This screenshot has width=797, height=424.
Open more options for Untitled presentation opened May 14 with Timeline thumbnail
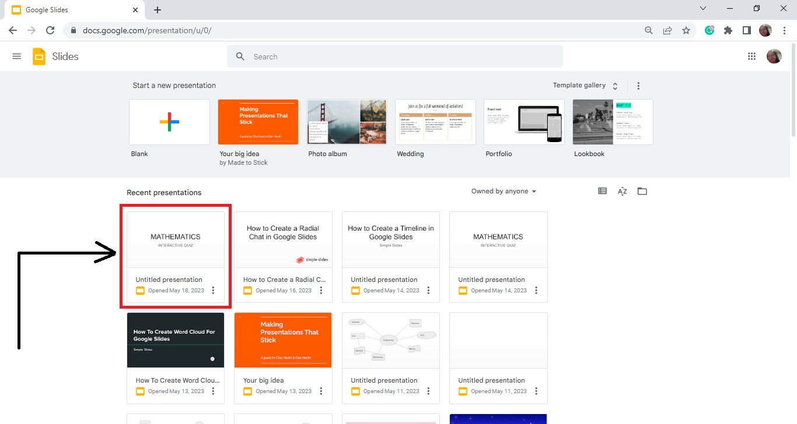click(428, 290)
